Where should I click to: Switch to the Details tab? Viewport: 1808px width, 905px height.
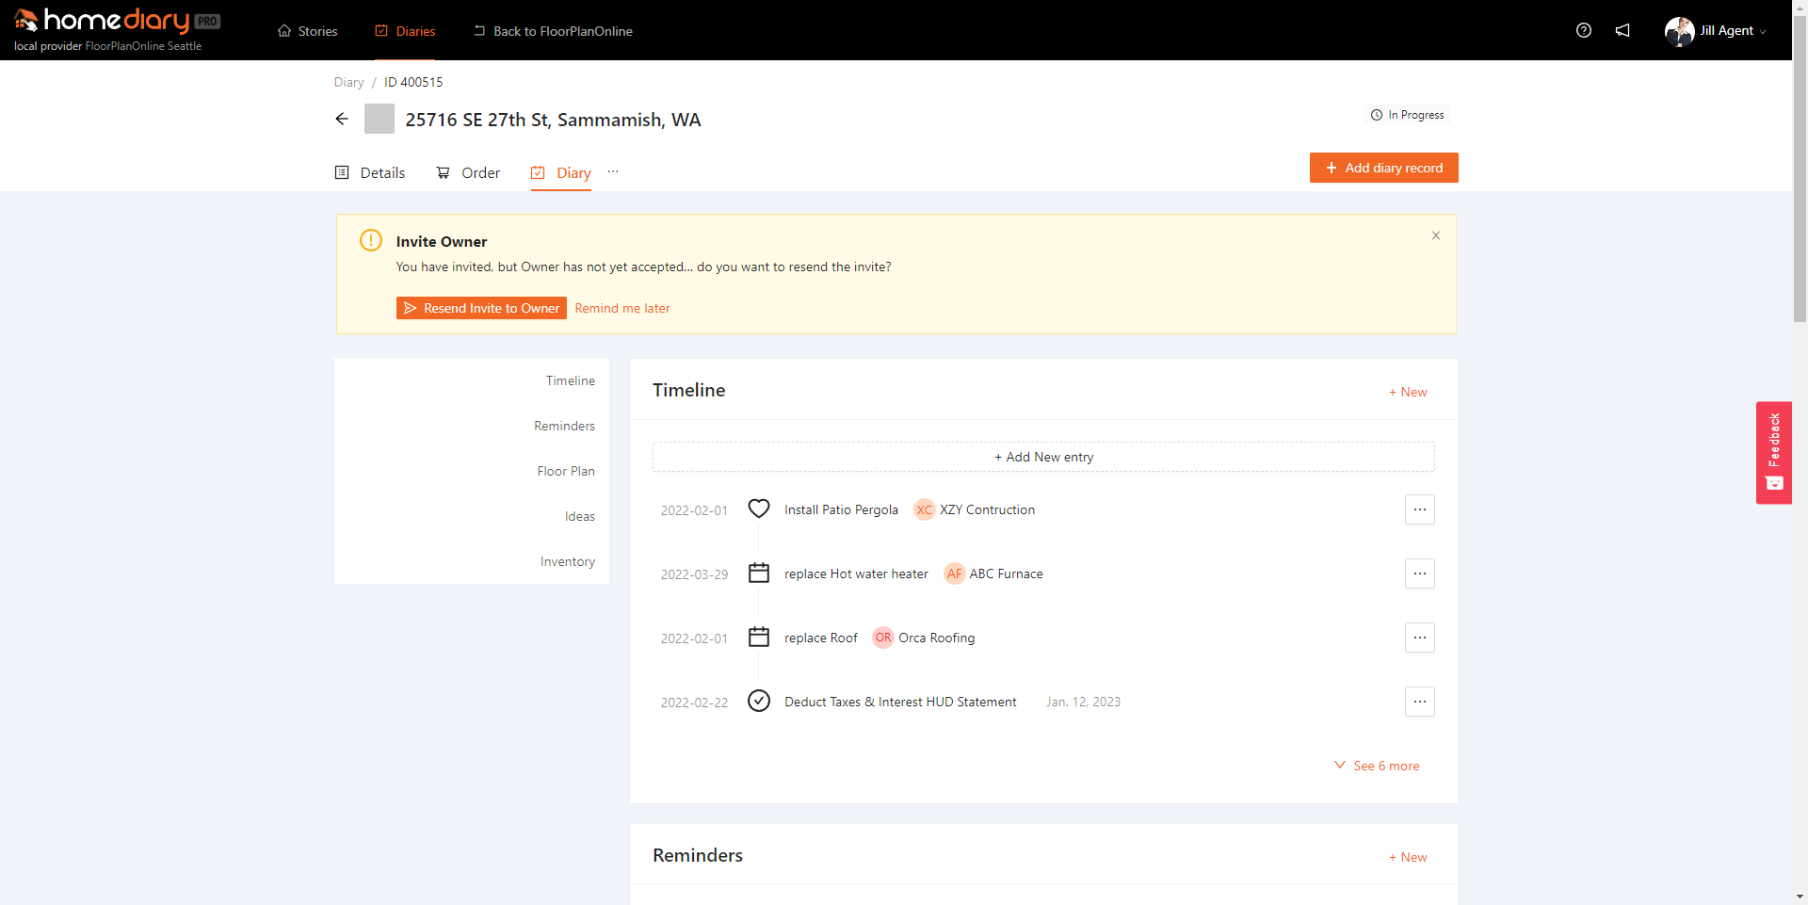(370, 172)
